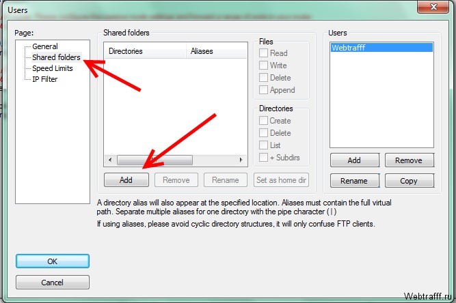Enable Directories Create permission
The image size is (456, 303).
point(263,120)
